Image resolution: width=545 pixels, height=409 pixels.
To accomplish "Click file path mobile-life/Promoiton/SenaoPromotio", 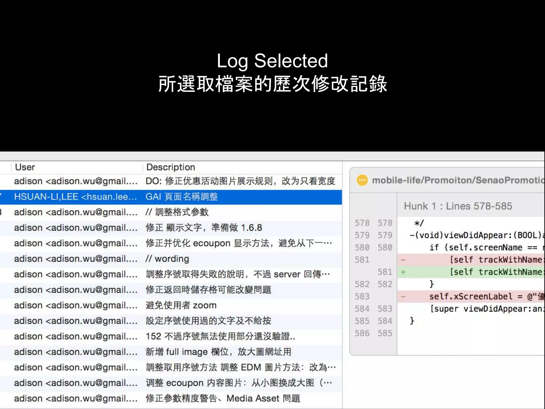I will point(458,180).
